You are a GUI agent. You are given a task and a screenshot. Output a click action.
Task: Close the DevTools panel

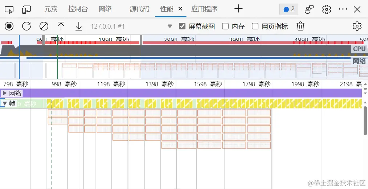pyautogui.click(x=357, y=9)
